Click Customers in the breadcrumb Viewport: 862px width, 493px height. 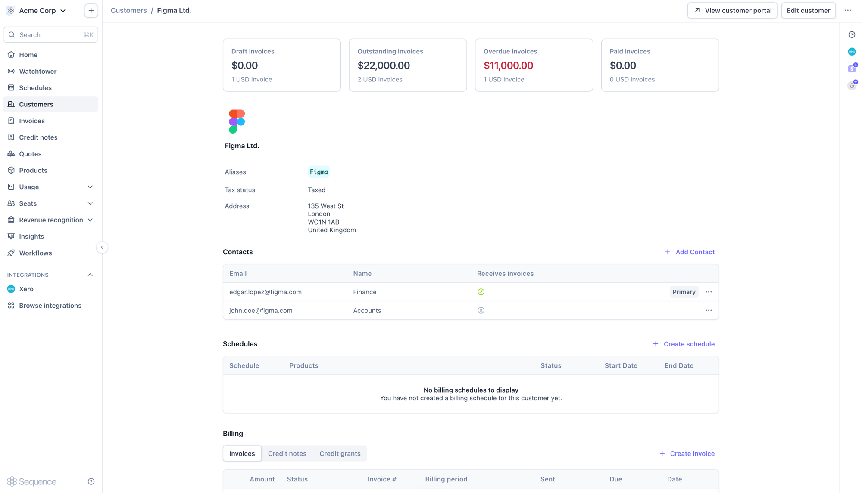pyautogui.click(x=129, y=10)
